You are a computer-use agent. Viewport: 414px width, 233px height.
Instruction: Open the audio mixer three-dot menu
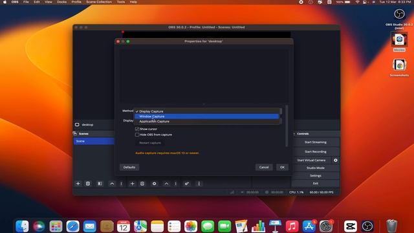(x=199, y=184)
